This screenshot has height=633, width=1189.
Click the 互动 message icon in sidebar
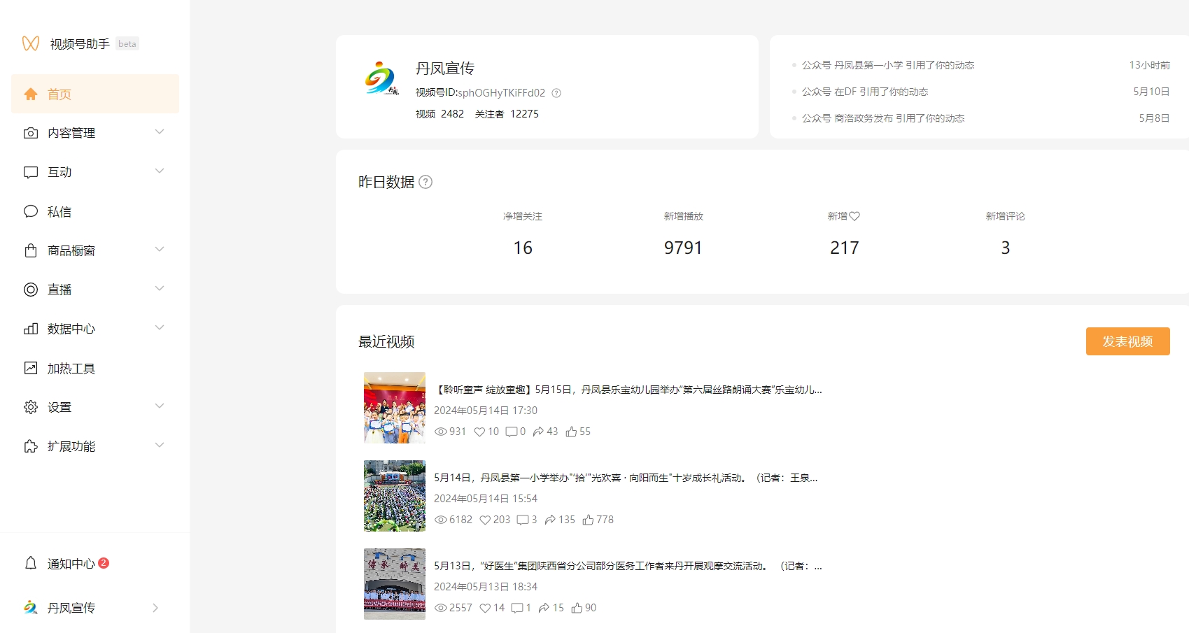click(x=31, y=172)
